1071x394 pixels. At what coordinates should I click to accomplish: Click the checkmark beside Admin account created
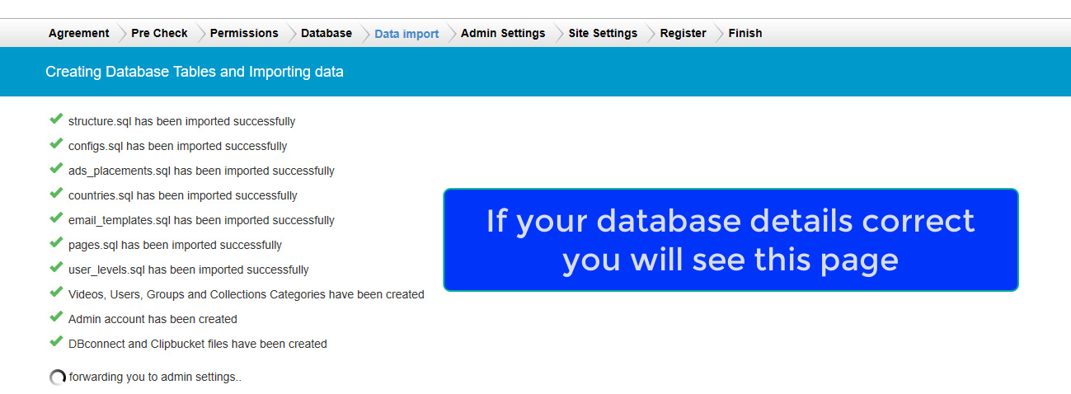(56, 317)
